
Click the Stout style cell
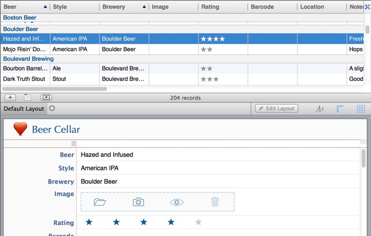[x=75, y=79]
